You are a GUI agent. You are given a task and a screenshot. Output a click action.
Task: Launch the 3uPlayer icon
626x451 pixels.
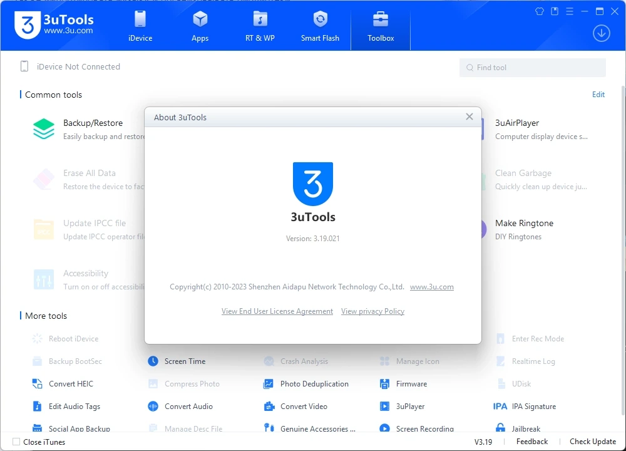384,407
